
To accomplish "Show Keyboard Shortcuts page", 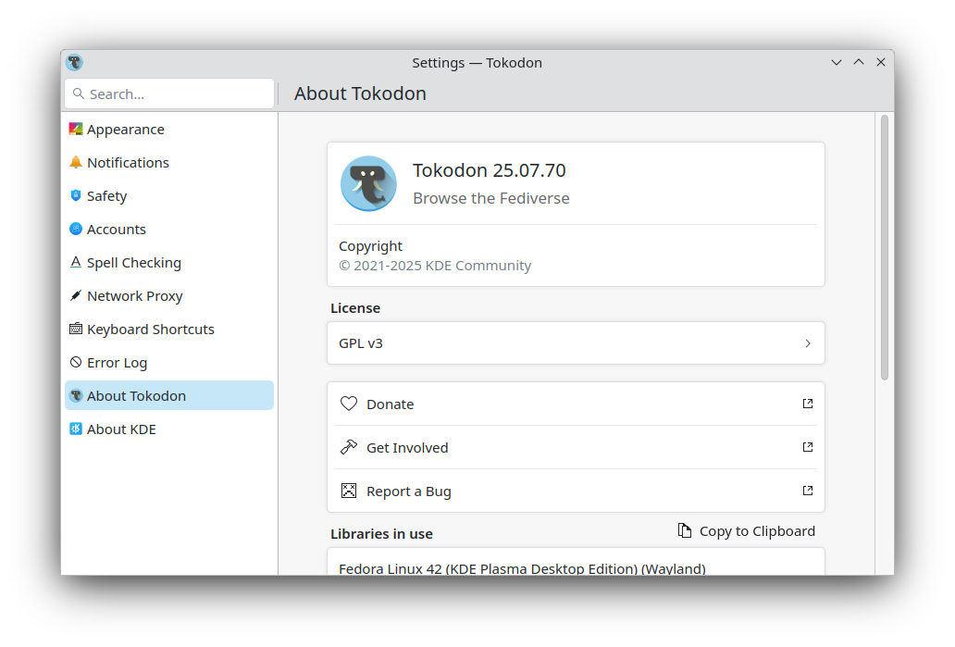I will point(169,329).
